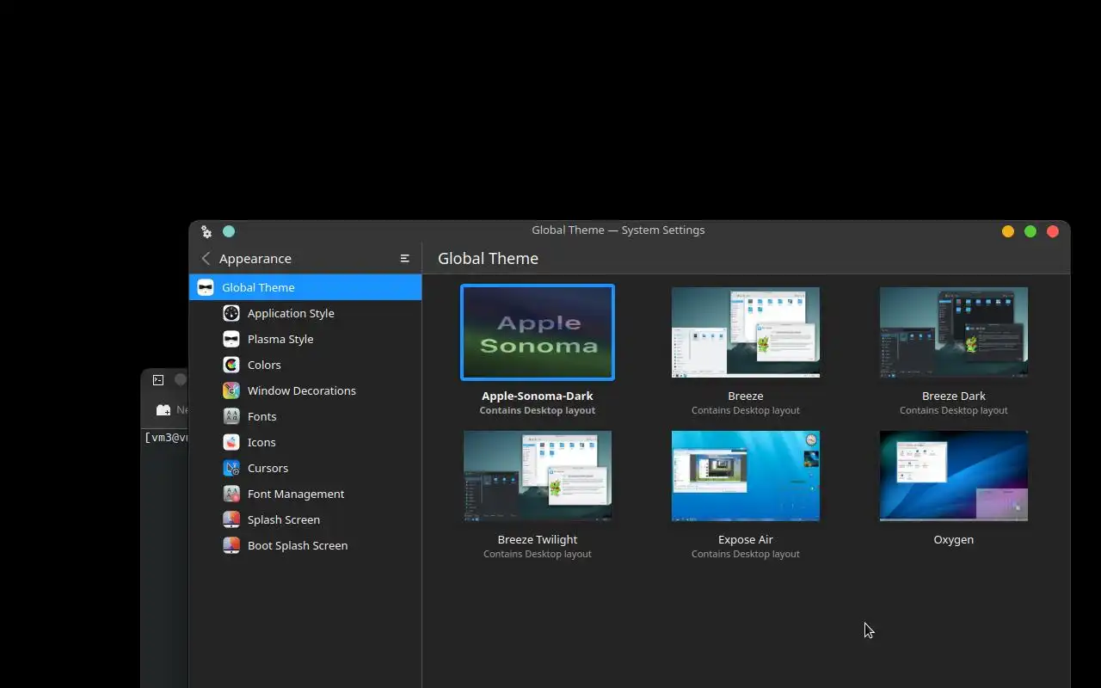
Task: Select the Oxygen theme thumbnail
Action: tap(954, 476)
